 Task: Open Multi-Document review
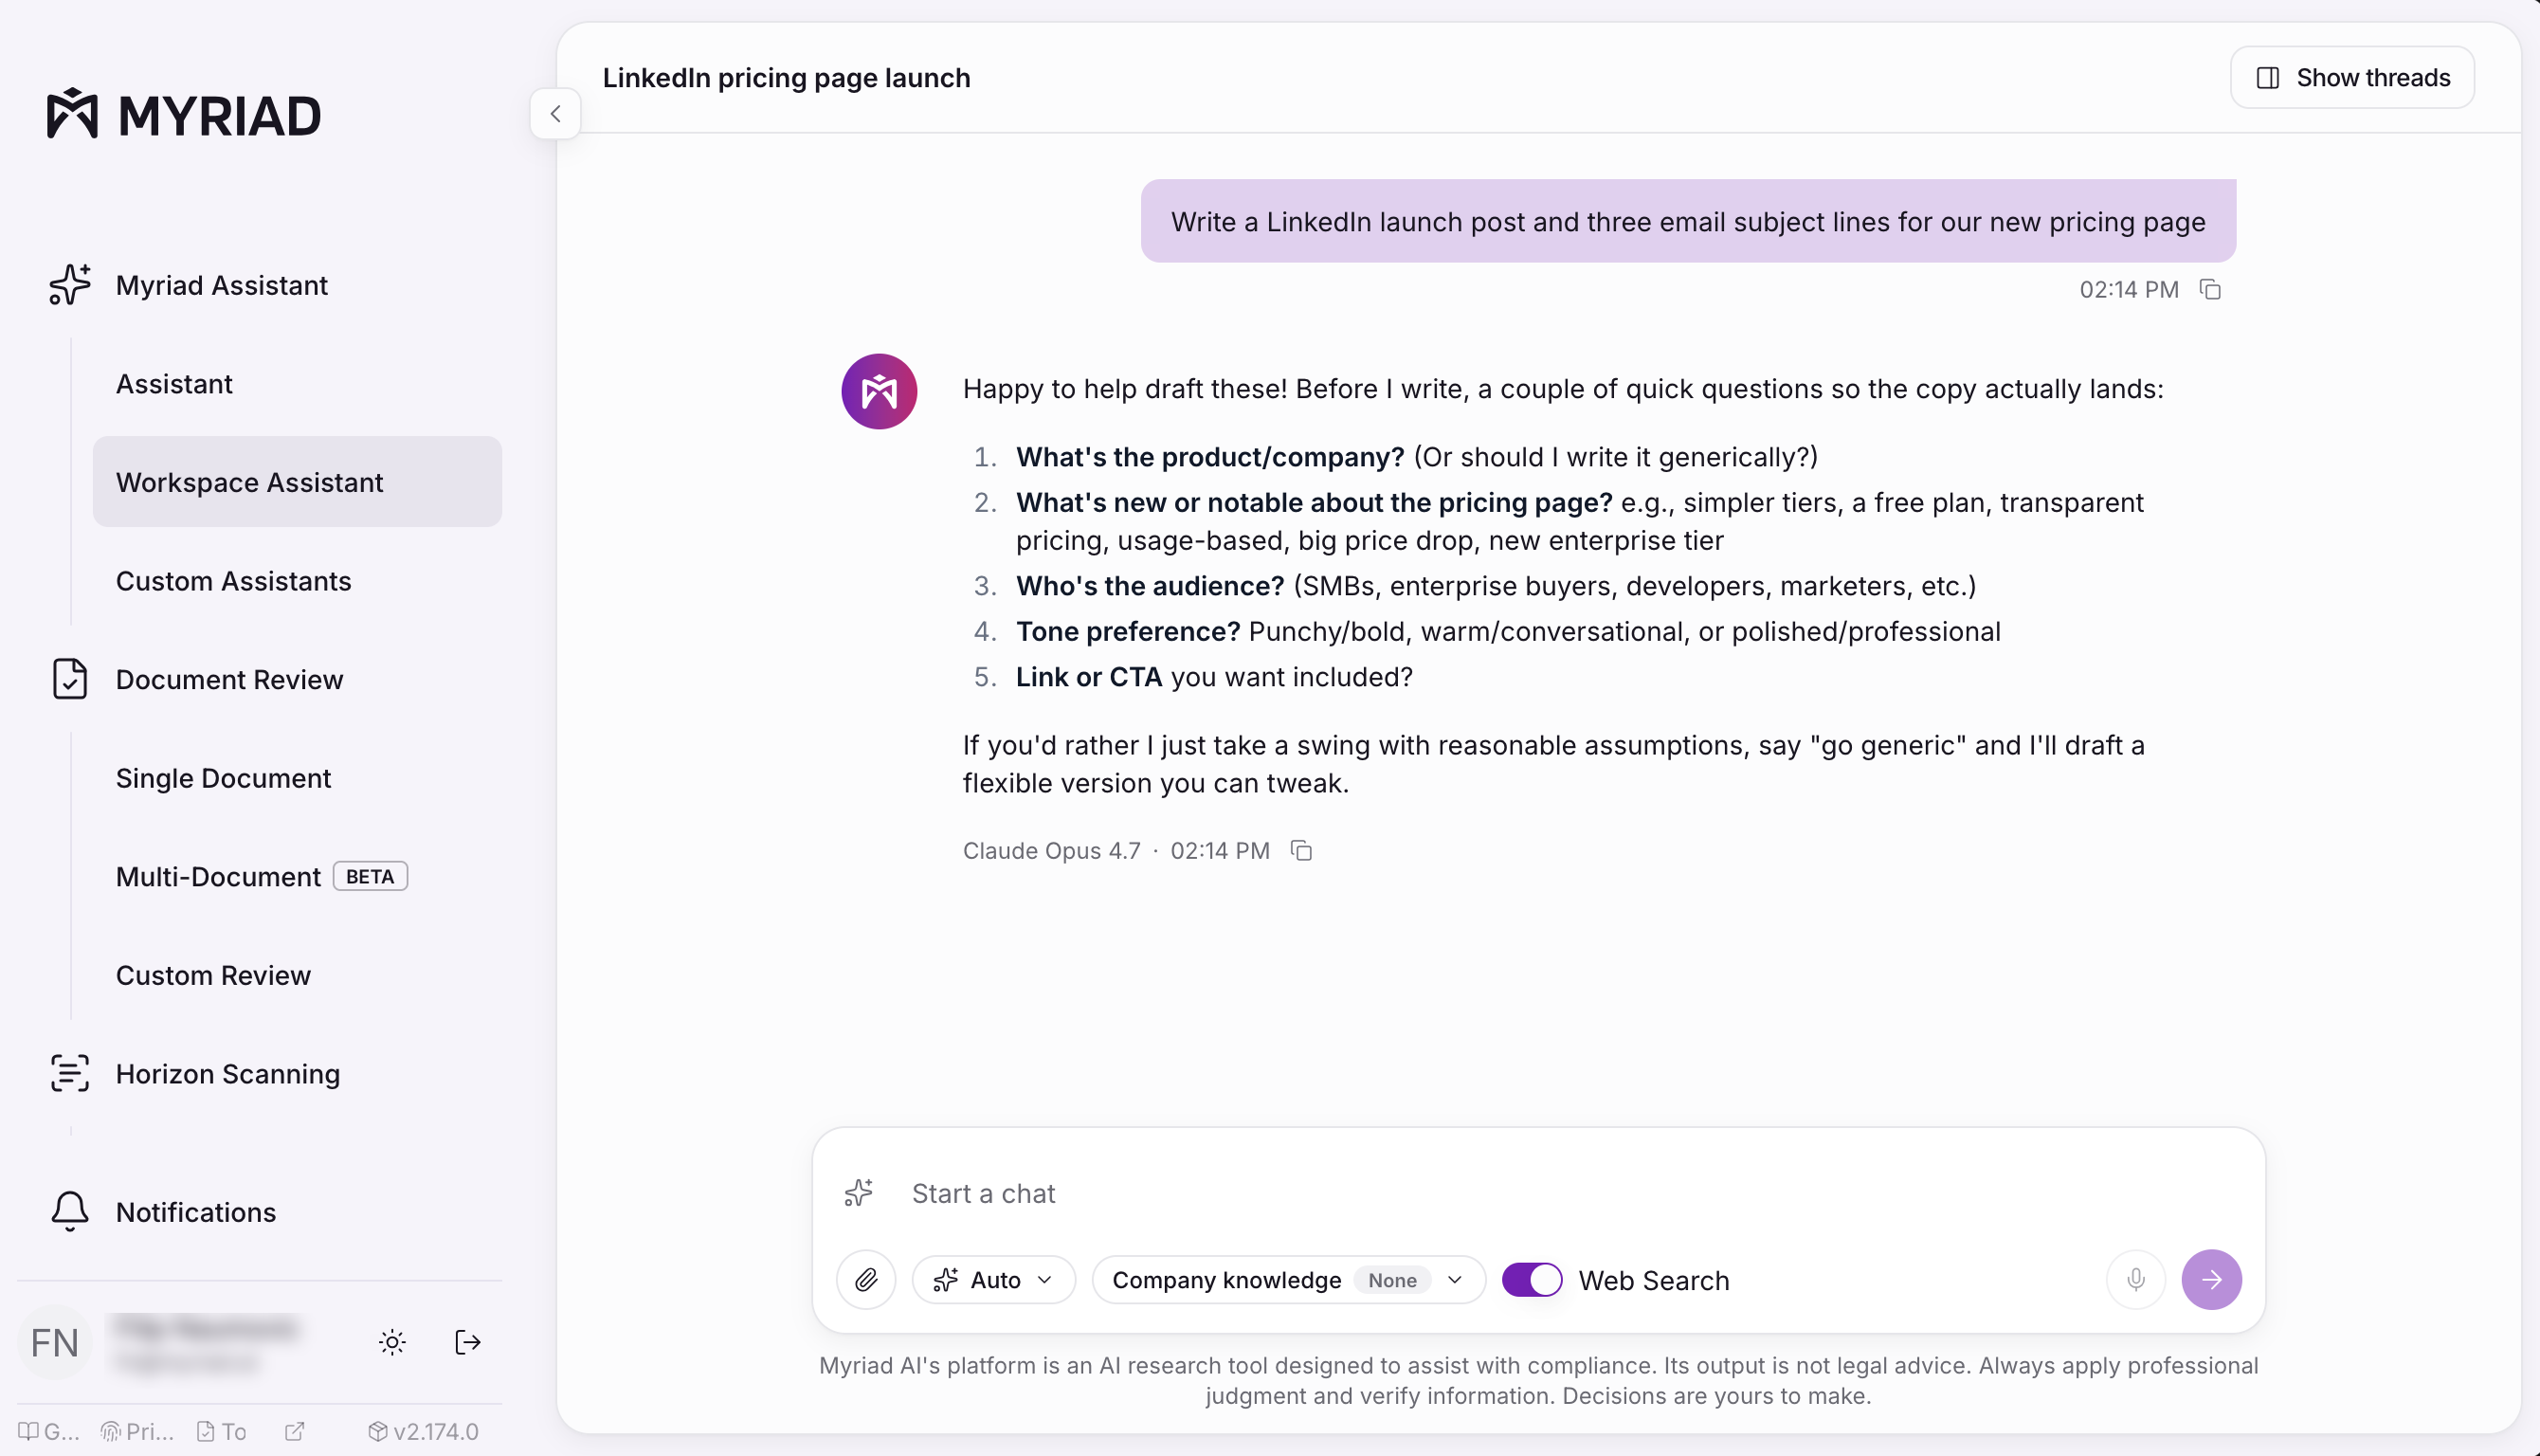click(218, 876)
